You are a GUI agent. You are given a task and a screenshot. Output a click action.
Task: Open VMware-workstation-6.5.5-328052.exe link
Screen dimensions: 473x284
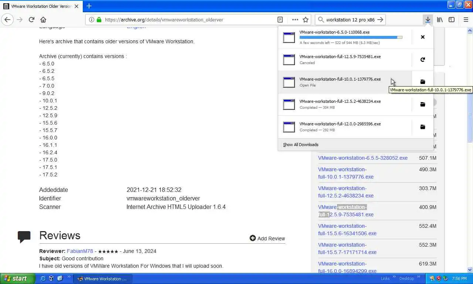(363, 158)
